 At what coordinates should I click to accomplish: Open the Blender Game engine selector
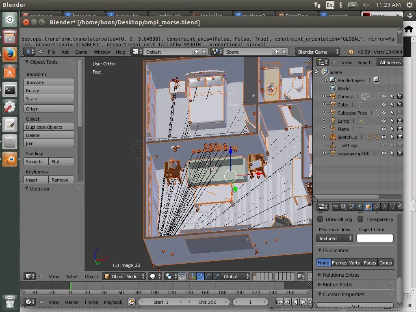pyautogui.click(x=317, y=52)
